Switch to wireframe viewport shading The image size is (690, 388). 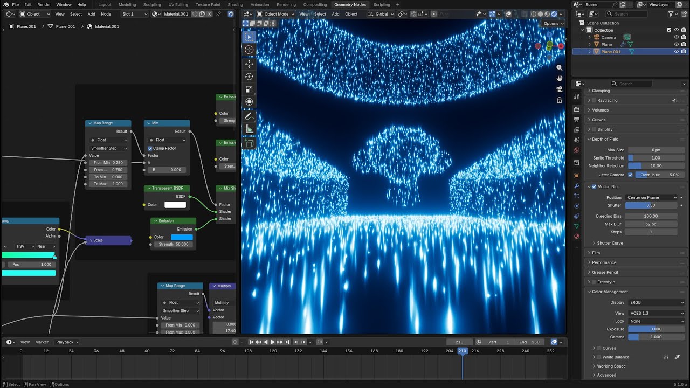[534, 14]
